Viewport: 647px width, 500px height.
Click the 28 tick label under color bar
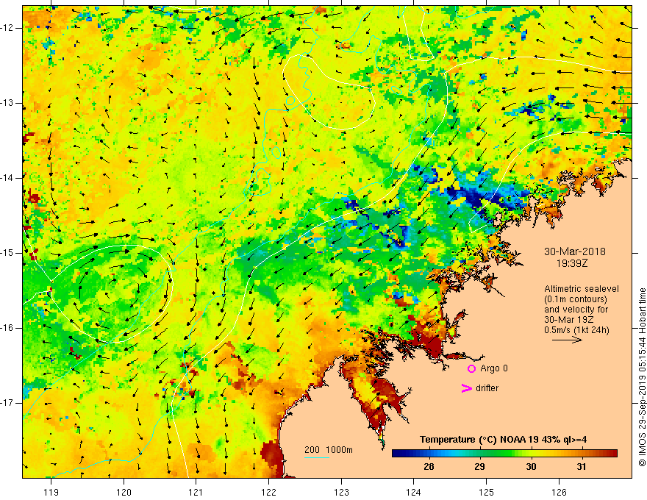tap(429, 467)
